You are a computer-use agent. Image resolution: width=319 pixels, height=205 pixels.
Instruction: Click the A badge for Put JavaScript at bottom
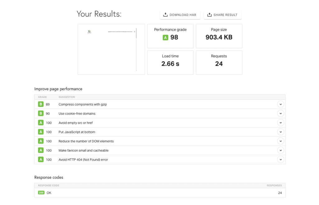pyautogui.click(x=41, y=132)
